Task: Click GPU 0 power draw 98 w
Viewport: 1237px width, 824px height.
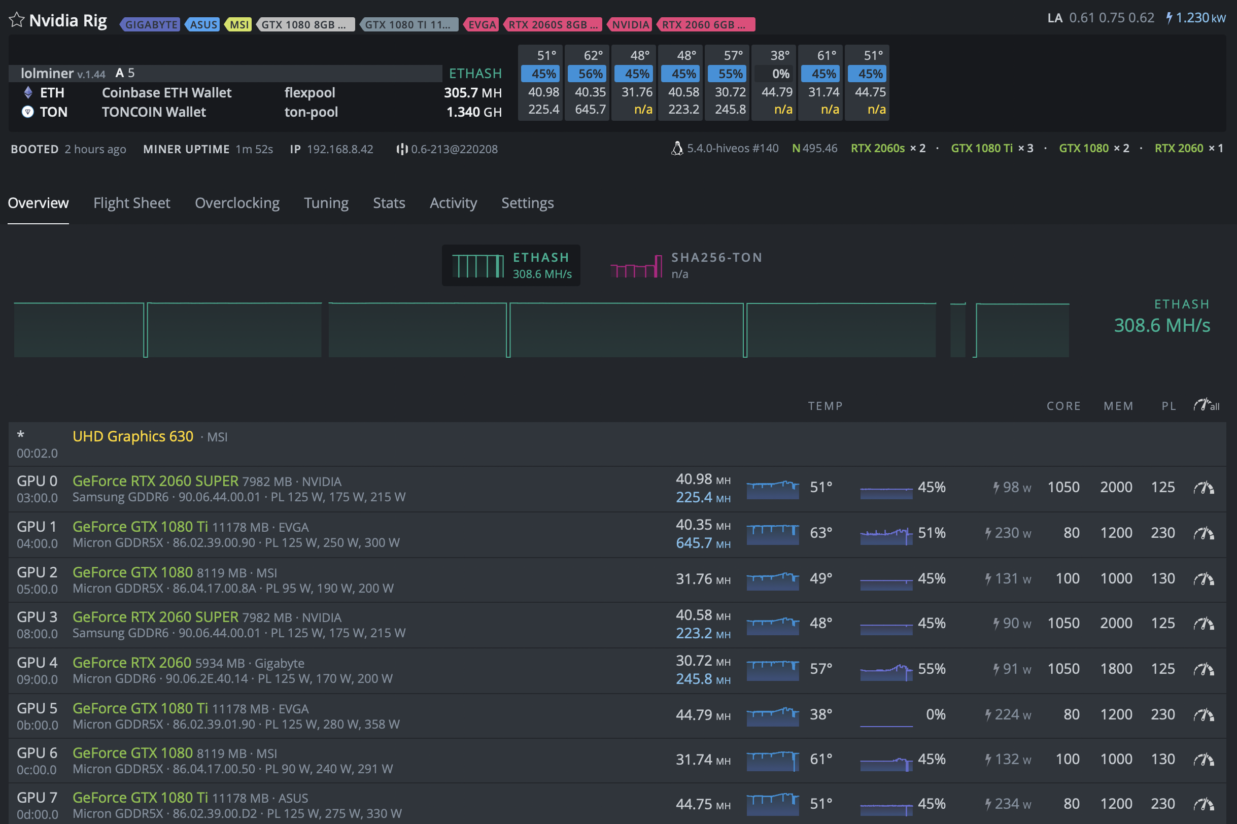Action: pyautogui.click(x=1012, y=488)
